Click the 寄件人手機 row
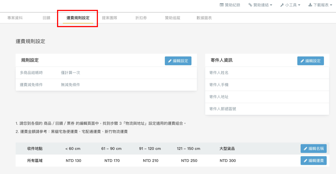The height and width of the screenshot is (174, 336). tap(267, 85)
